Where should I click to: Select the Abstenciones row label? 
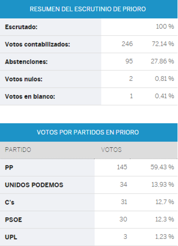26,62
